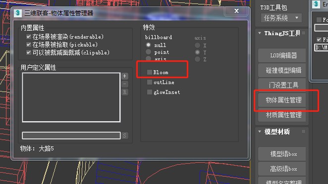Viewport: 328px width, 184px height.
Task: Tick the outLine effect checkbox
Action: click(x=149, y=82)
